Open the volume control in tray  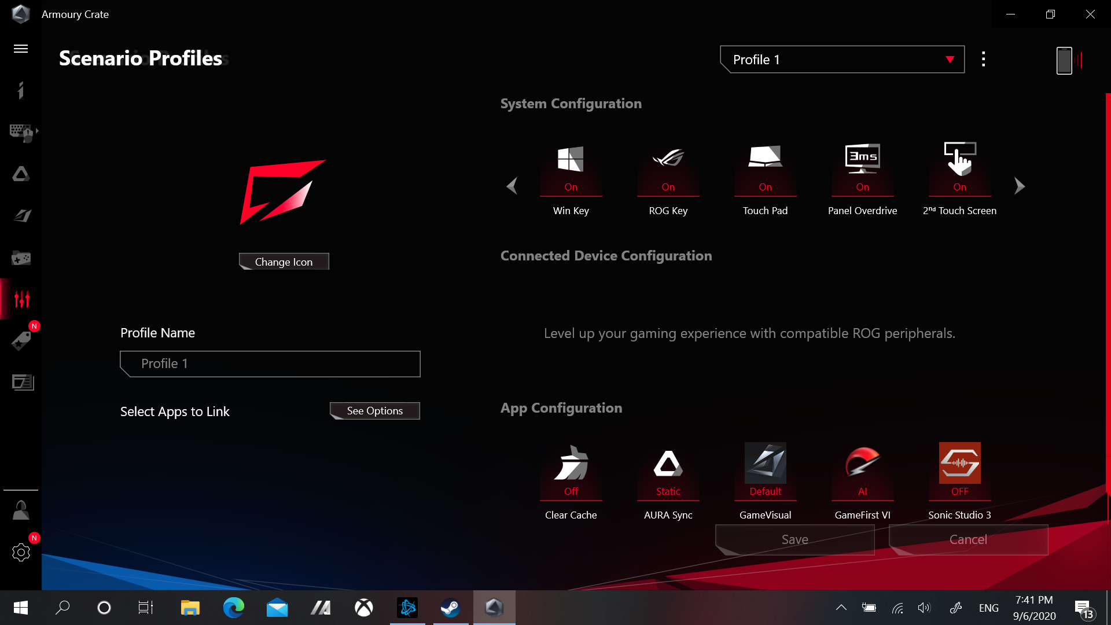coord(924,608)
